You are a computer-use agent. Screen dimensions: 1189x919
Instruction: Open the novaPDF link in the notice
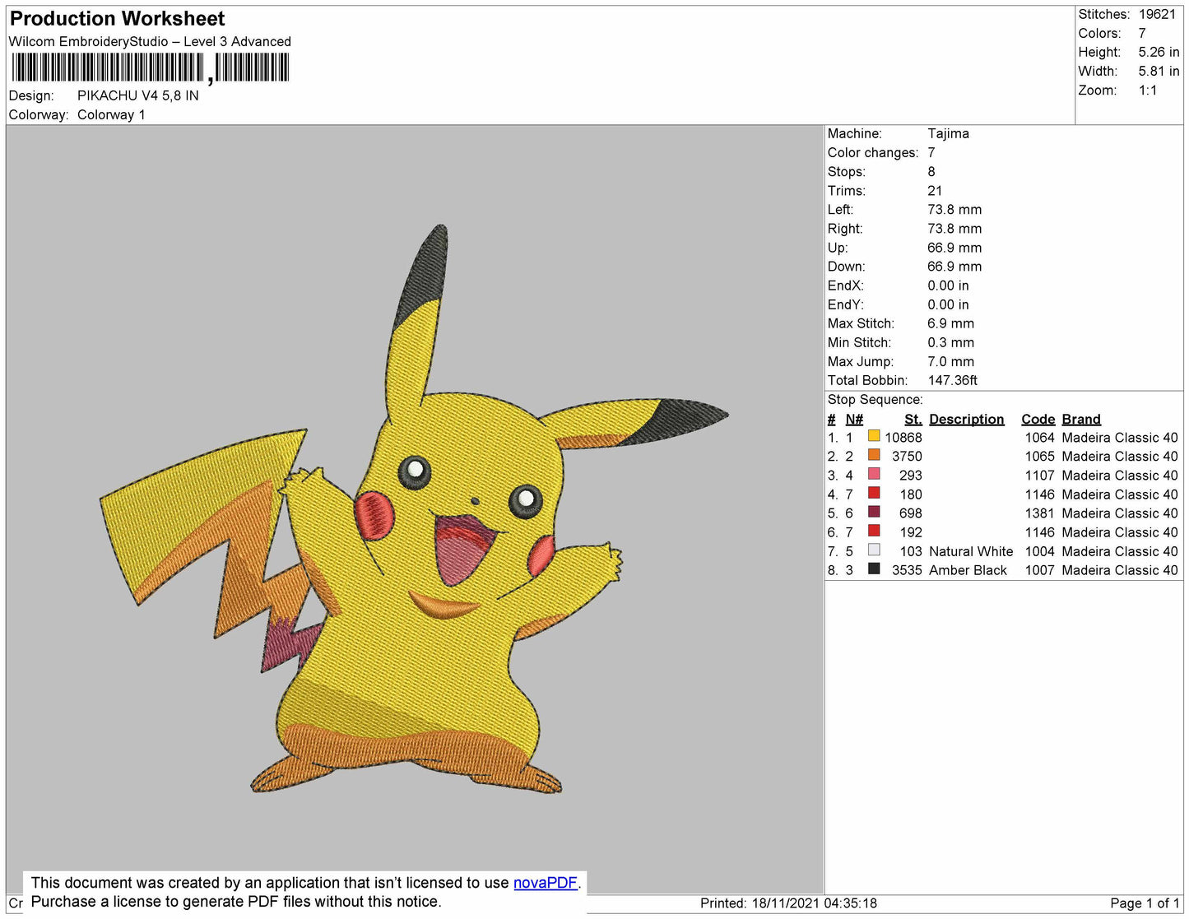point(545,883)
